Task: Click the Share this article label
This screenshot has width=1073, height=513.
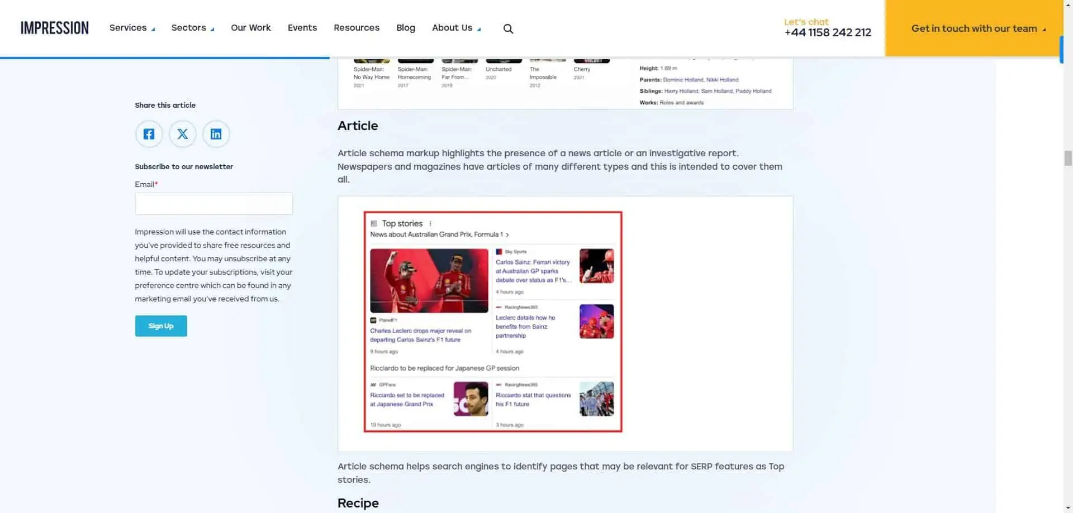Action: tap(165, 105)
